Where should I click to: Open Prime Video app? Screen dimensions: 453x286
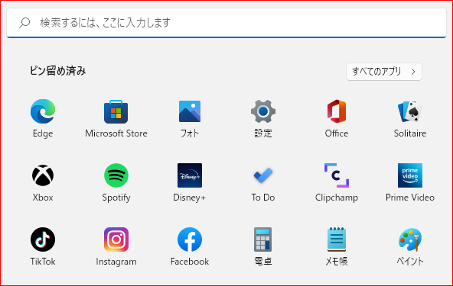(x=410, y=175)
